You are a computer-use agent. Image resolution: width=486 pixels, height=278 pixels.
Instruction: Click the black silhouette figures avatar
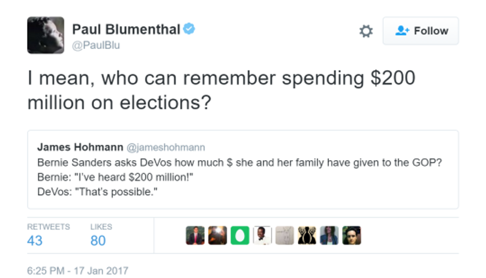click(x=306, y=235)
